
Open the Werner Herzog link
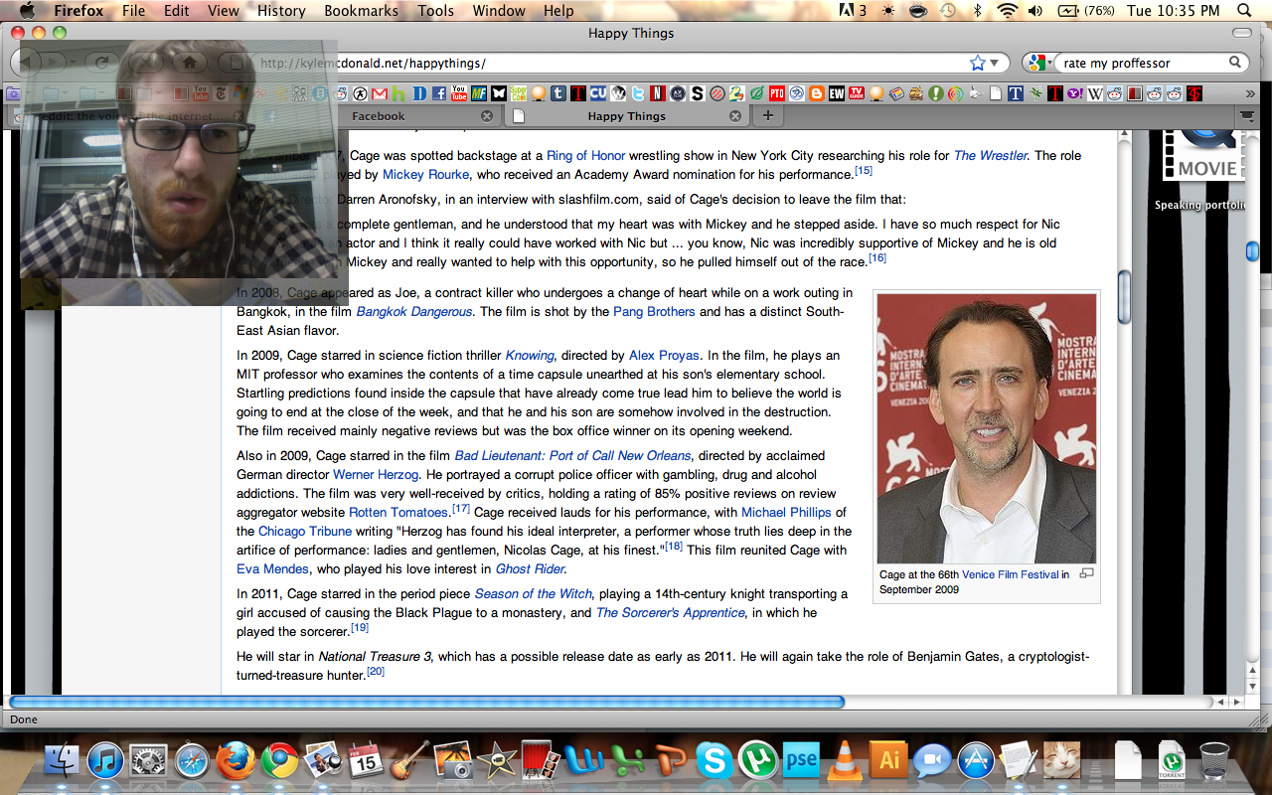pyautogui.click(x=376, y=475)
